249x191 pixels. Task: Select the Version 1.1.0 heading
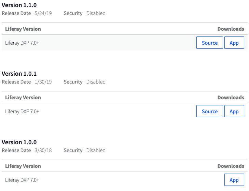(19, 5)
